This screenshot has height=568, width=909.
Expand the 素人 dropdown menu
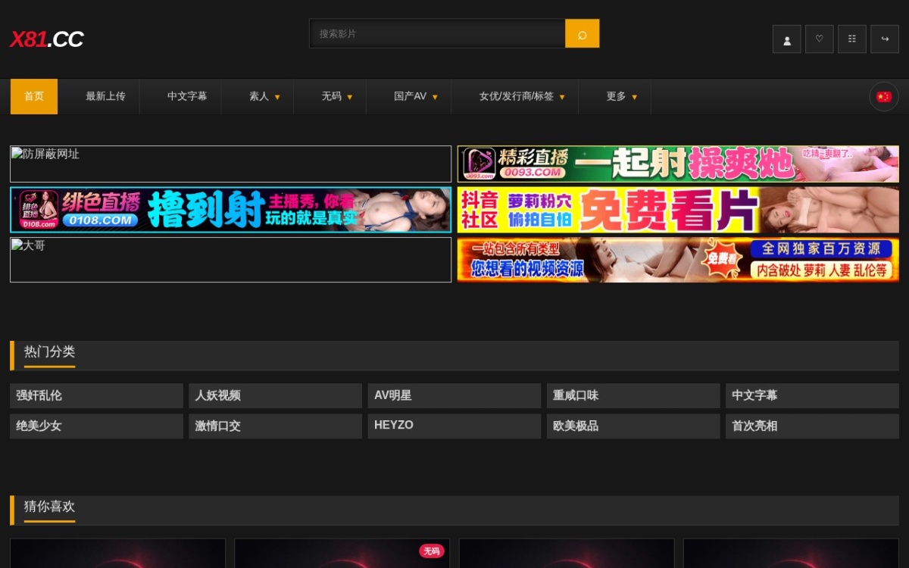264,97
